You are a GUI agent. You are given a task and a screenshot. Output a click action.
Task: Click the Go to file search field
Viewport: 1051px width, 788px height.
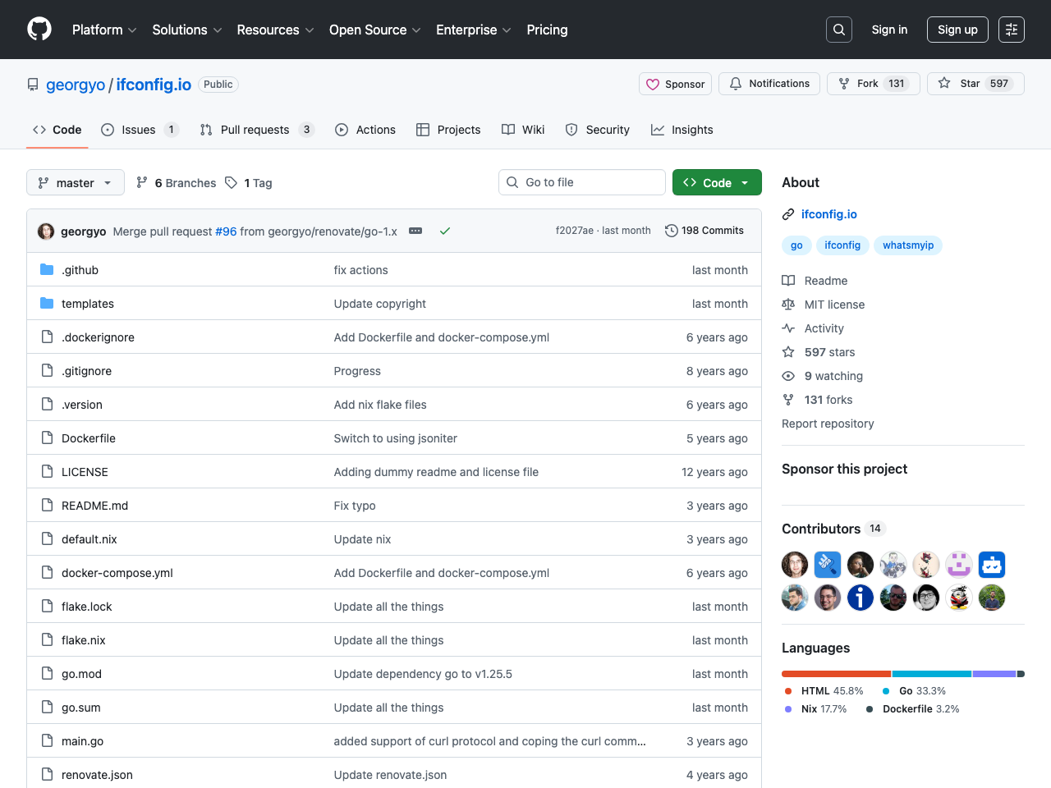pos(582,182)
